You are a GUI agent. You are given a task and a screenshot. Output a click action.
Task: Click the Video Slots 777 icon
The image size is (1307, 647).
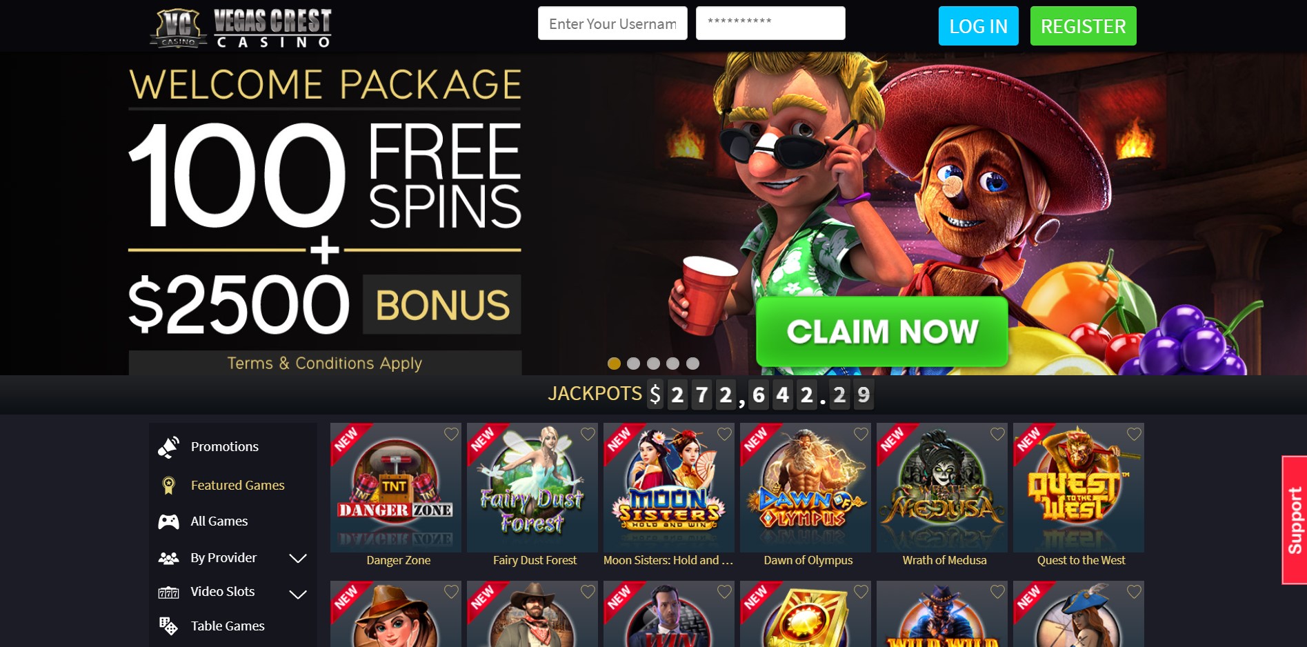(x=168, y=593)
